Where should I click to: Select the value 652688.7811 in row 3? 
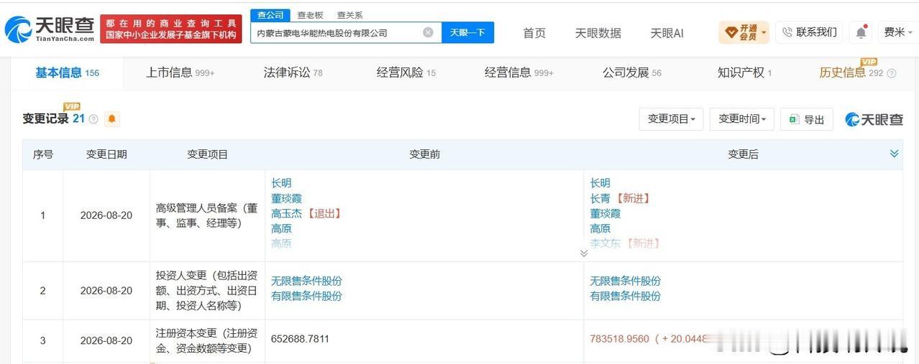(x=300, y=338)
